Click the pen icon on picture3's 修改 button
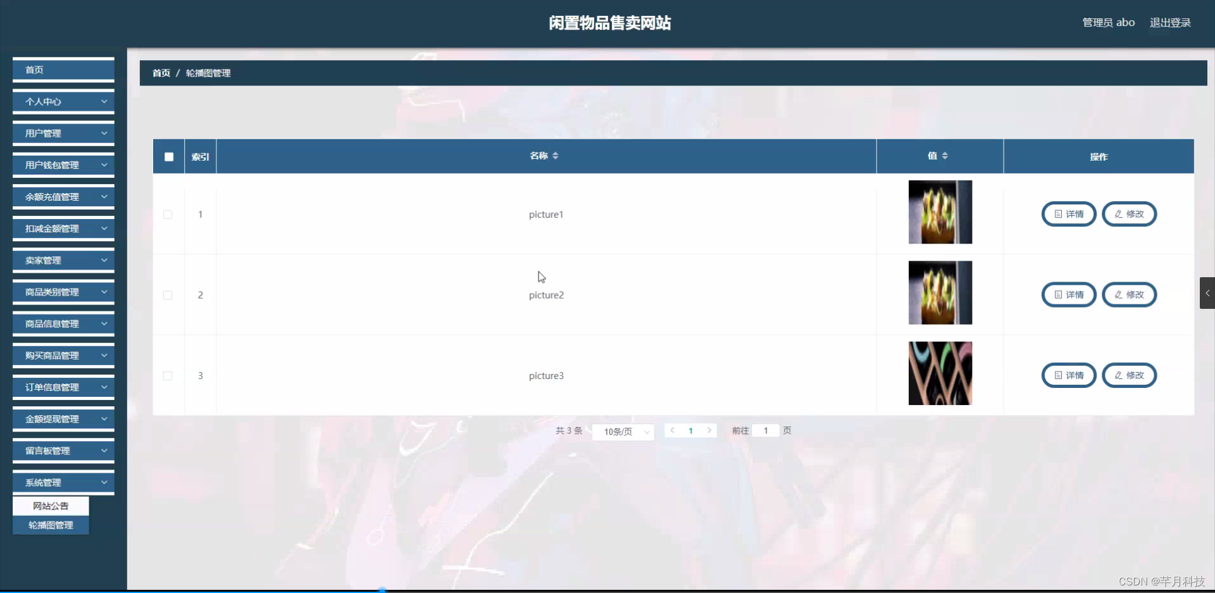 coord(1119,375)
